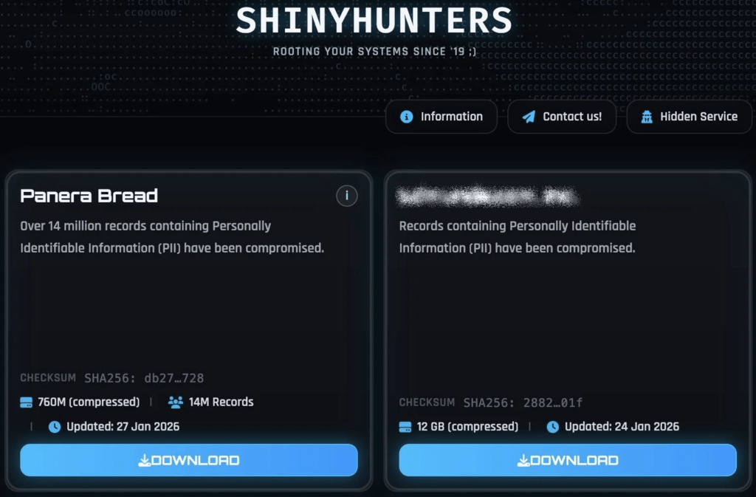This screenshot has width=756, height=497.
Task: Click the clock icon beside 24 Jan 2026
Action: pos(552,427)
